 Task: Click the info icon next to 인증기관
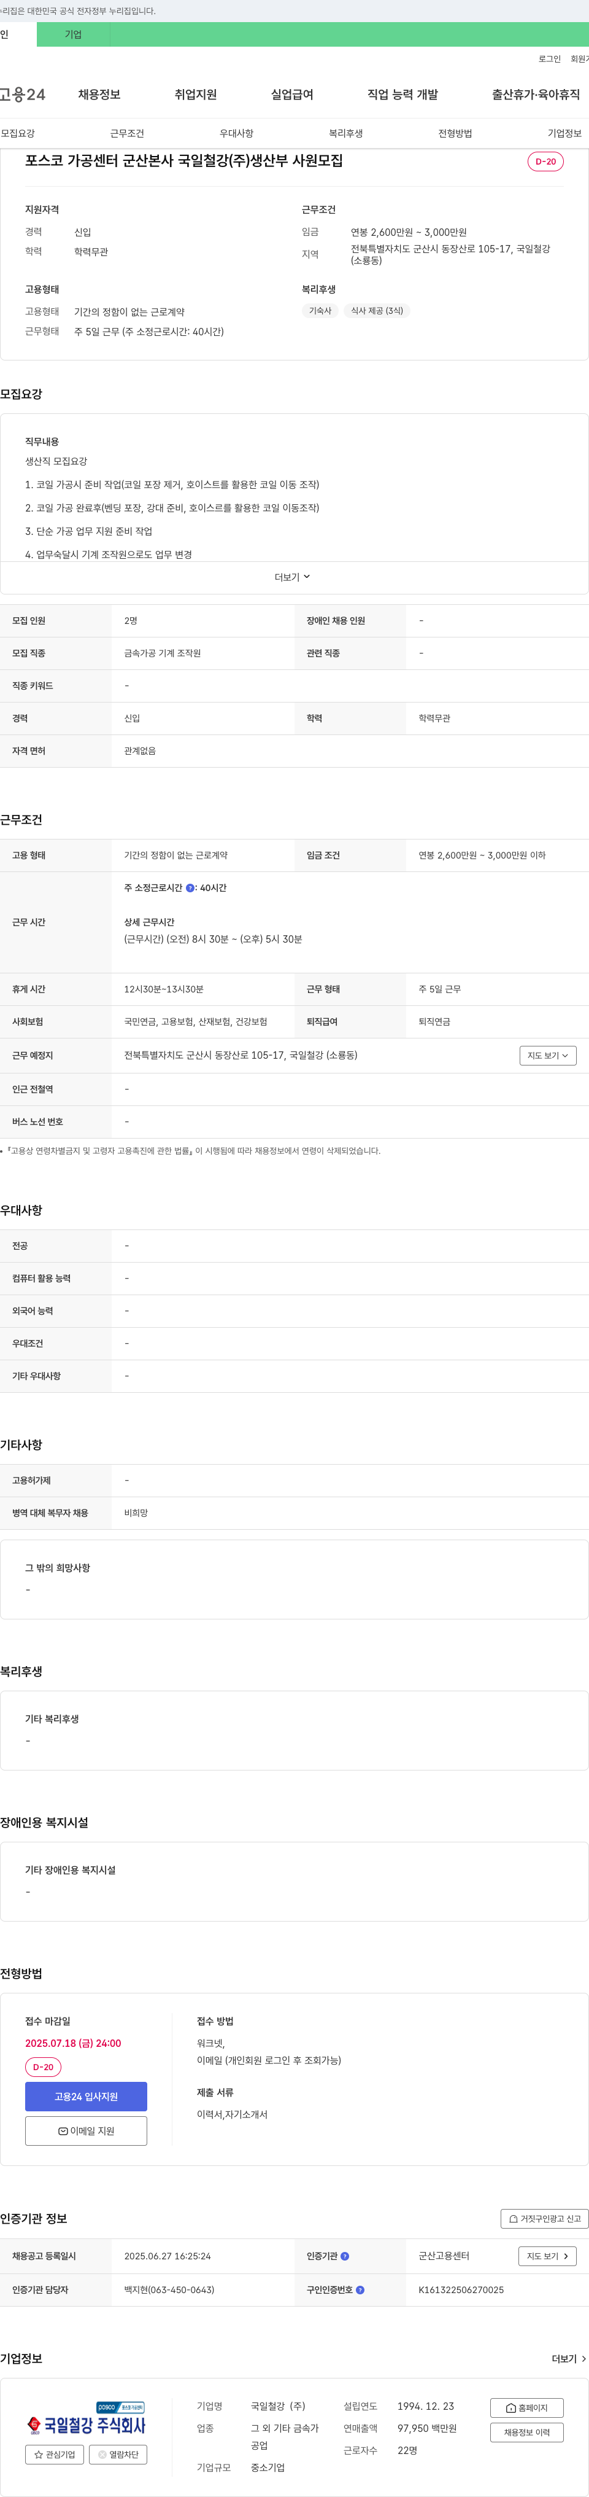pos(345,2256)
